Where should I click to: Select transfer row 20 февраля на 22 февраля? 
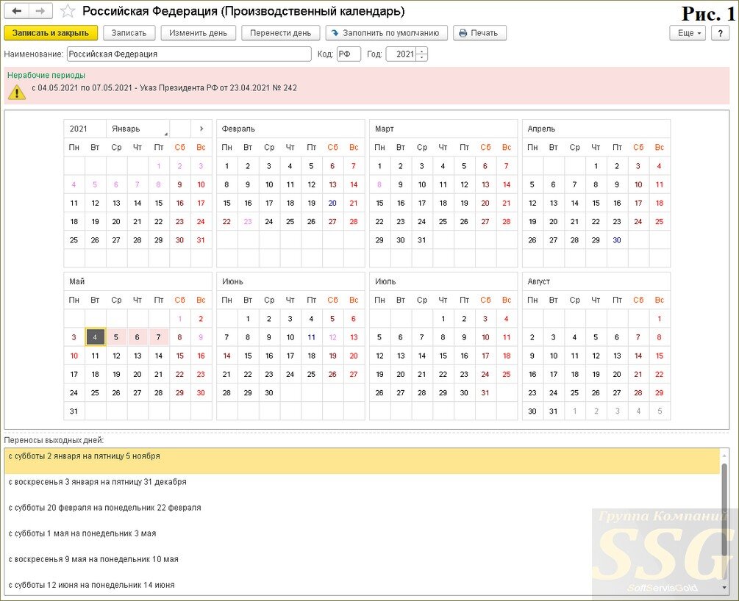pos(362,512)
